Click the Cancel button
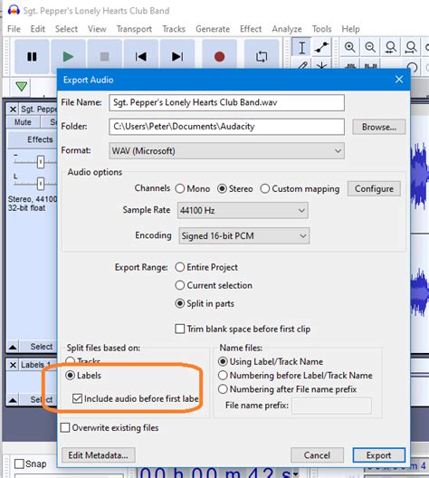Viewport: 429px width, 478px height. [x=317, y=455]
